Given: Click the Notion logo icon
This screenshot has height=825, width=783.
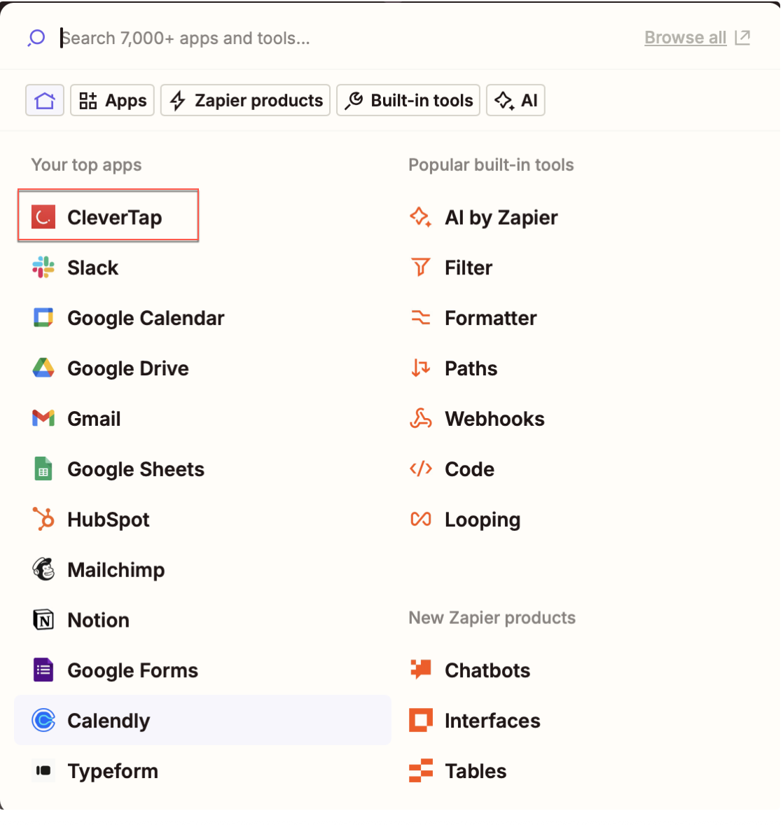Looking at the screenshot, I should (x=43, y=620).
